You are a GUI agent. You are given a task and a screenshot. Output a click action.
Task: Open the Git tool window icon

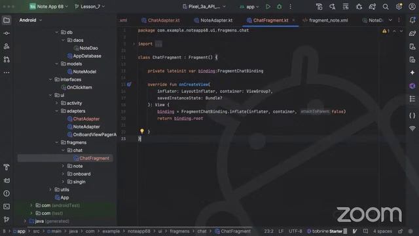point(7,220)
